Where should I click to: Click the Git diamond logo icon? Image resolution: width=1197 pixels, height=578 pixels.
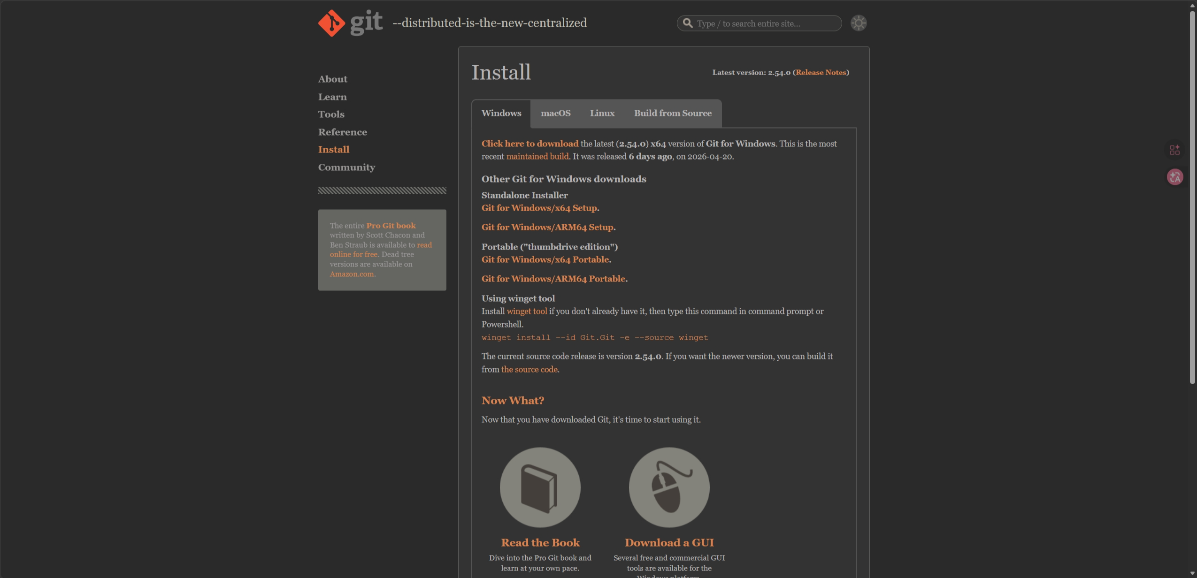(331, 23)
